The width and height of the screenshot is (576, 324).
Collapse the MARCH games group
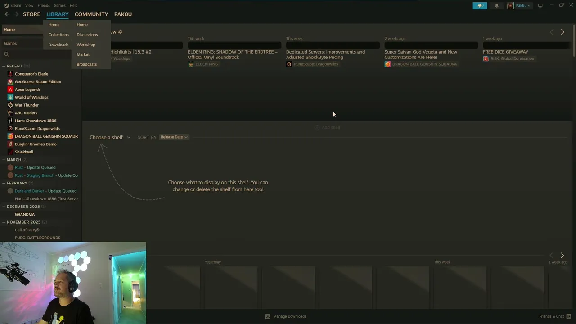click(4, 160)
